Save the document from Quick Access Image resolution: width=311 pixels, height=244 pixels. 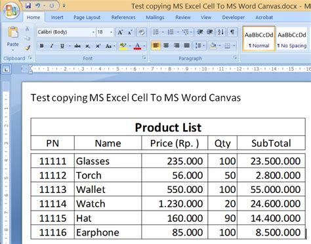coord(28,6)
